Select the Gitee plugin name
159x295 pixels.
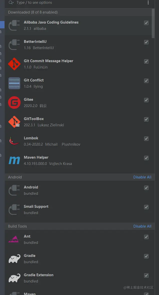28,99
